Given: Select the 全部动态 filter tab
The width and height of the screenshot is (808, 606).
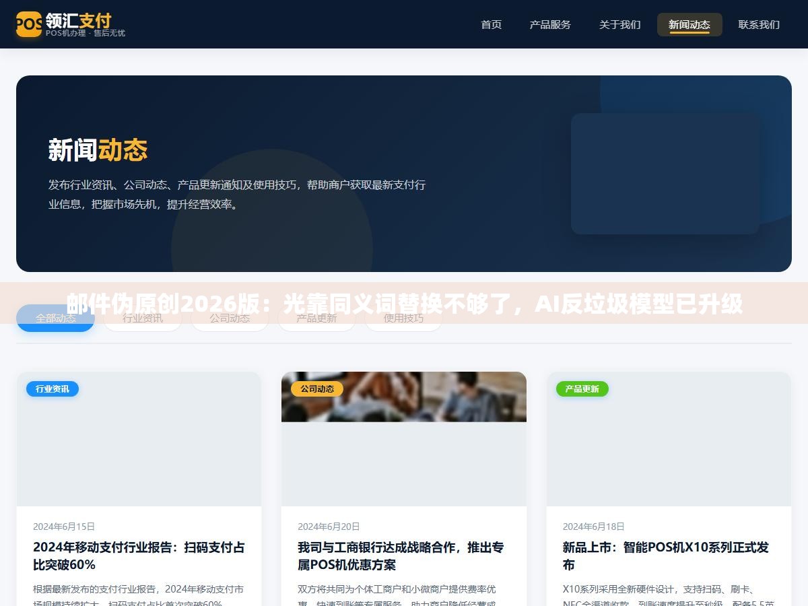Looking at the screenshot, I should [55, 318].
